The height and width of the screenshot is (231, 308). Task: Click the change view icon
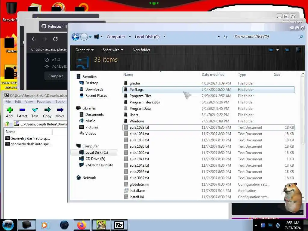tap(271, 50)
